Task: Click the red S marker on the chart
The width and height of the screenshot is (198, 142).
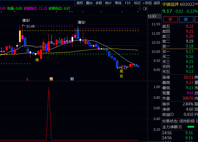Action: coord(27,79)
